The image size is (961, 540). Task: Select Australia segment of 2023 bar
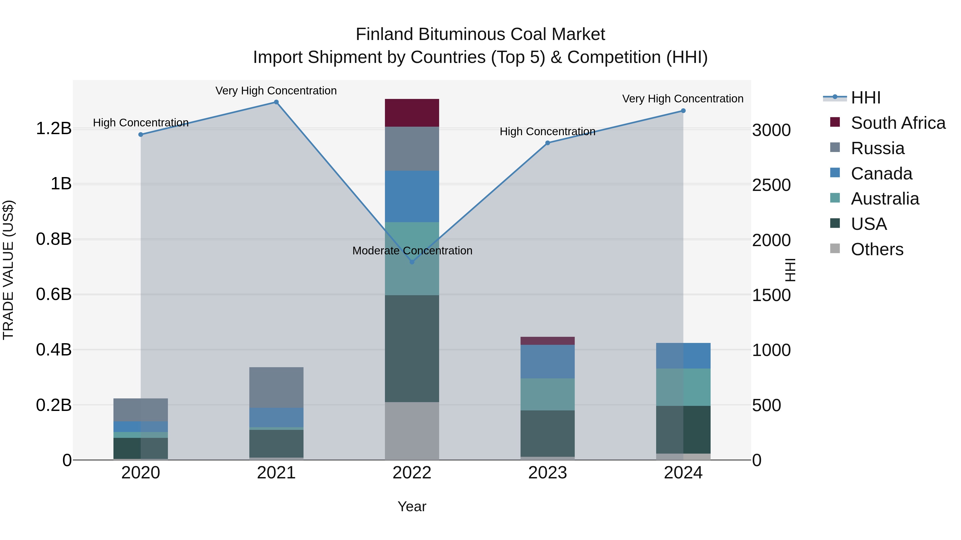tap(548, 394)
